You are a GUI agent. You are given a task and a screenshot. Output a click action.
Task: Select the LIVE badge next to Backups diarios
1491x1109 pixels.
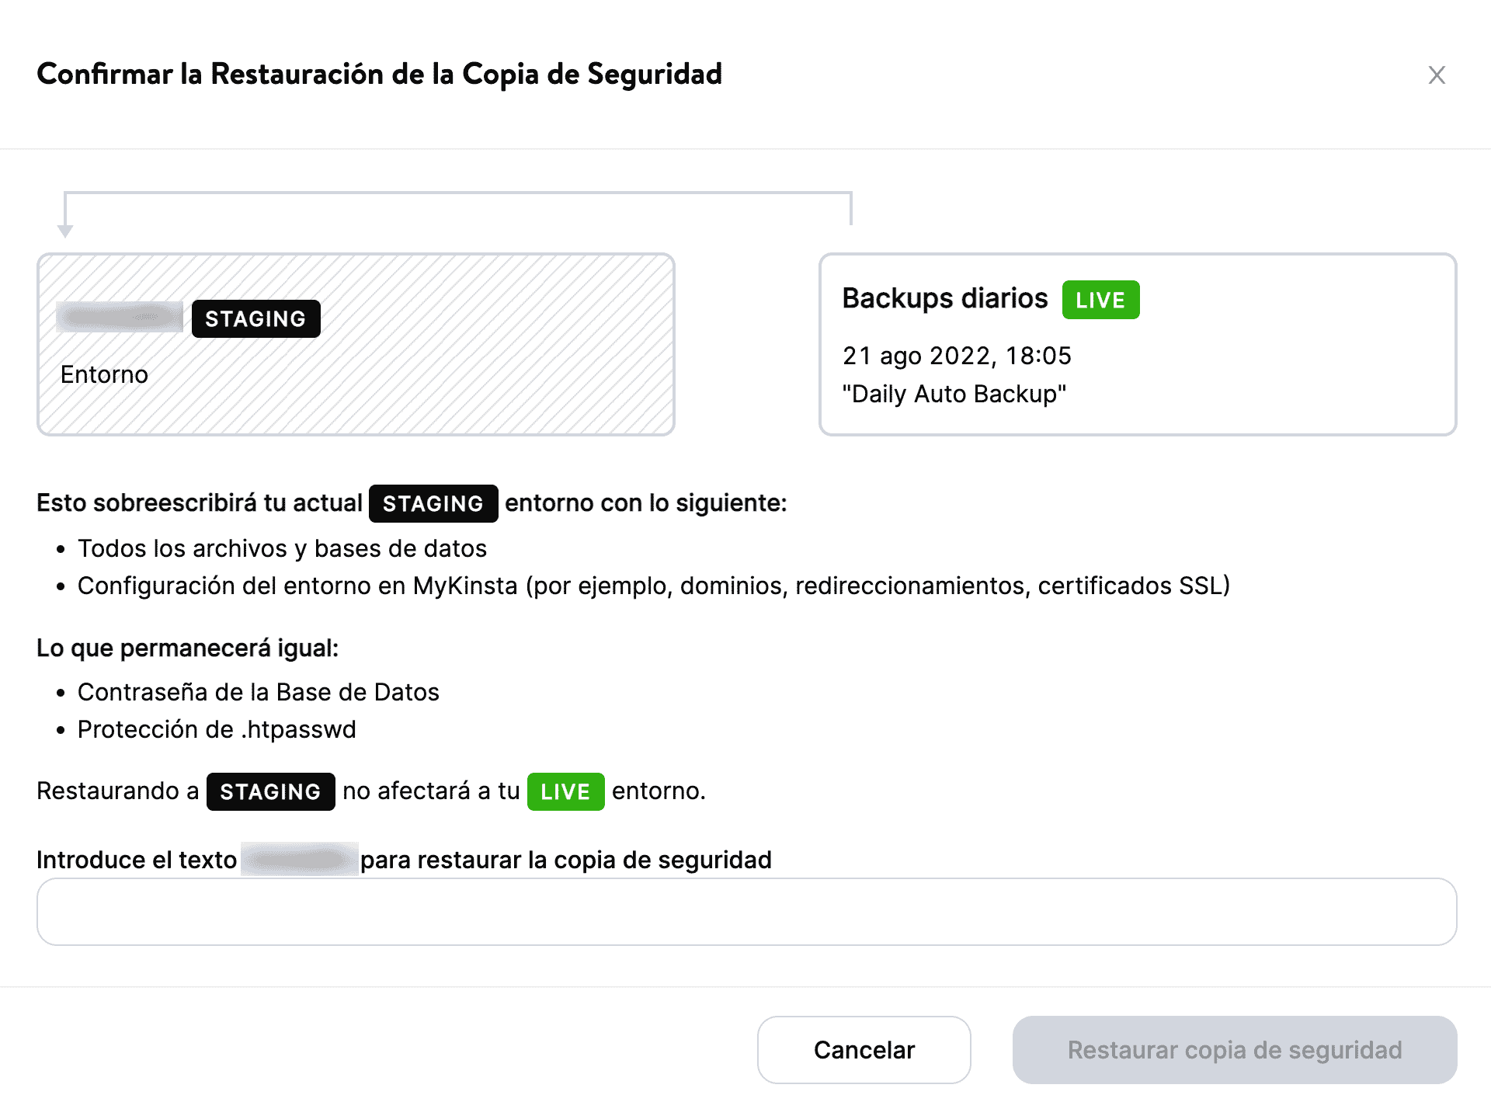point(1100,299)
